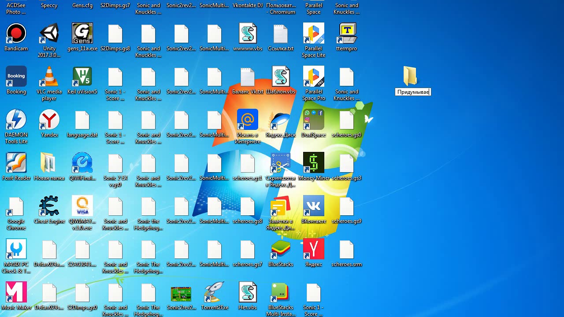Screen dimensions: 564x317
Task: Click the Speccy label text
Action: click(49, 5)
